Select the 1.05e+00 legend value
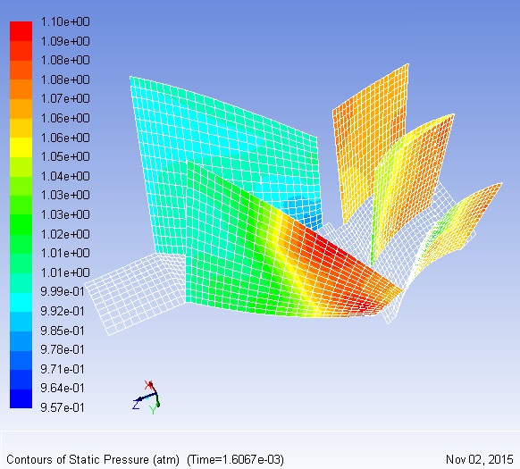This screenshot has height=469, width=520. [65, 156]
